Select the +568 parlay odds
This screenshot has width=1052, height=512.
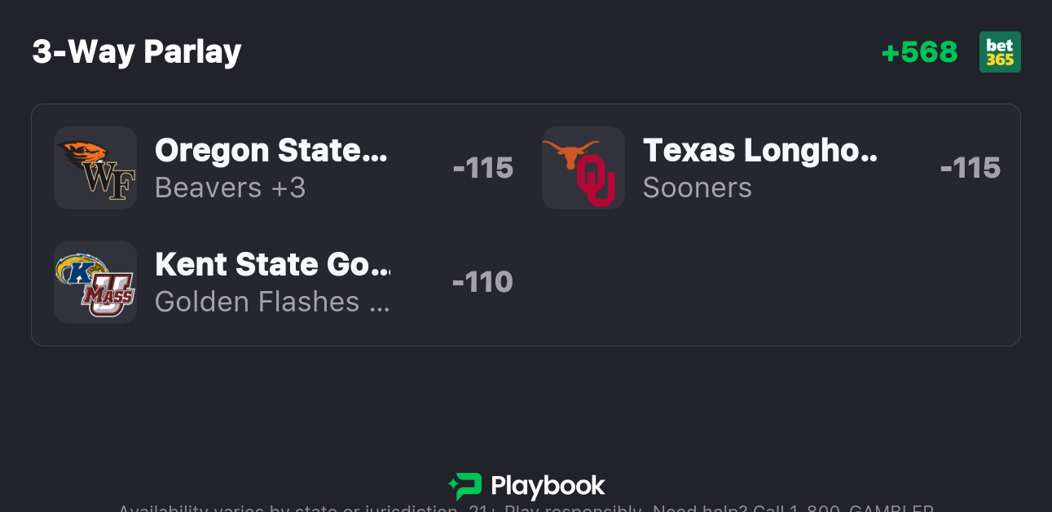coord(919,52)
